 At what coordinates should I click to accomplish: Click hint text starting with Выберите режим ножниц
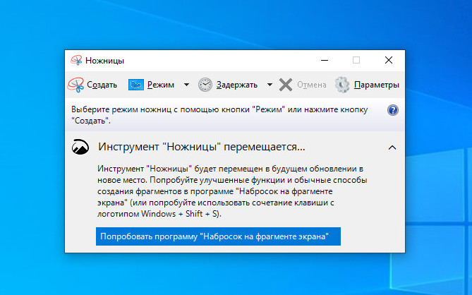[x=219, y=115]
